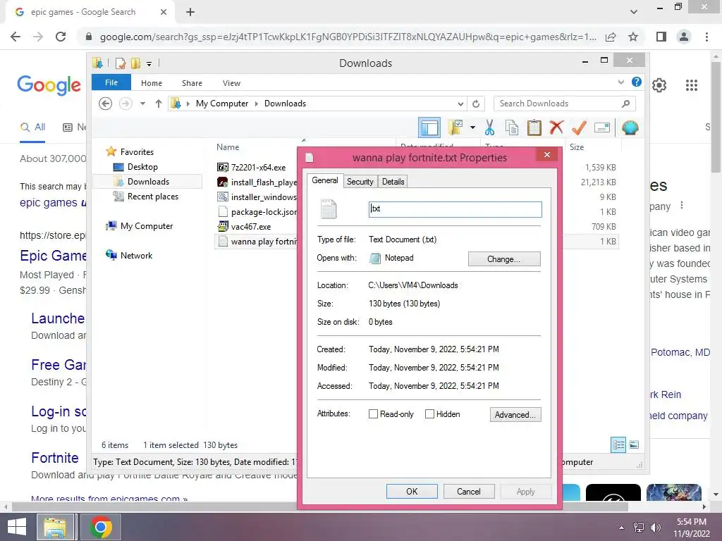Switch to Details tab in Properties
Viewport: 722px width, 541px height.
point(393,182)
